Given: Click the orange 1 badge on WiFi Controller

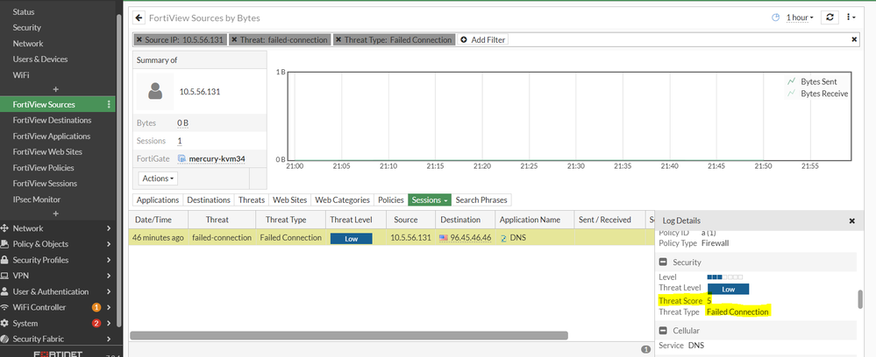Looking at the screenshot, I should (x=96, y=307).
